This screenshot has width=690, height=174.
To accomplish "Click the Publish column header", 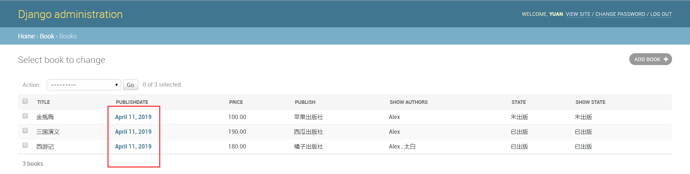I will pos(305,102).
